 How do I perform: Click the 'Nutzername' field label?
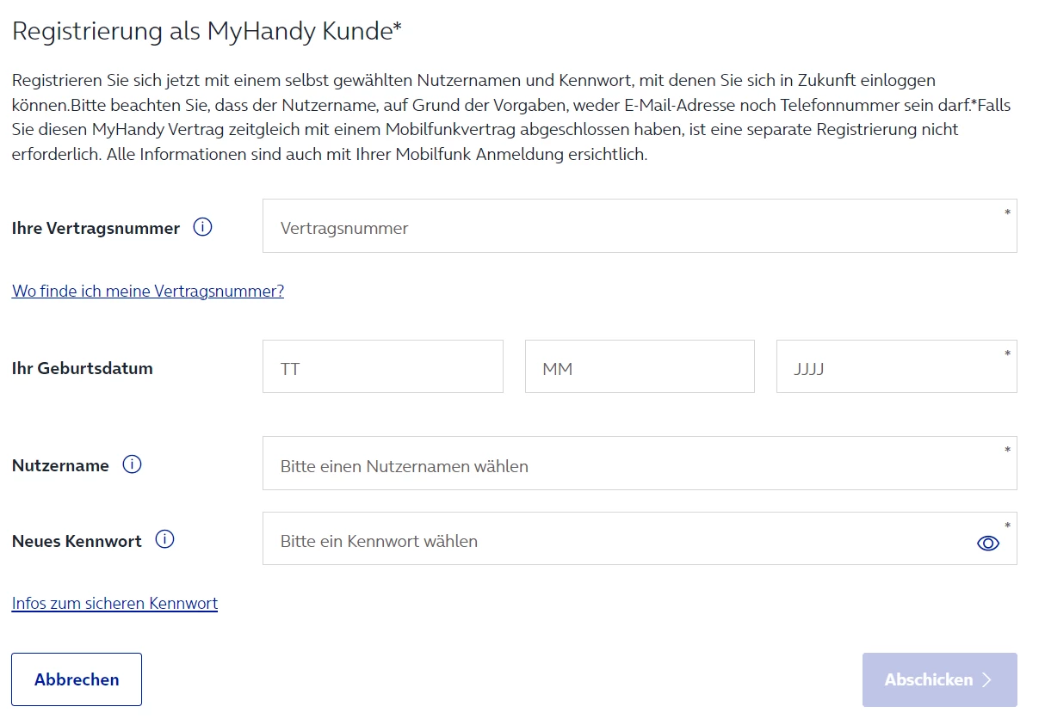60,466
